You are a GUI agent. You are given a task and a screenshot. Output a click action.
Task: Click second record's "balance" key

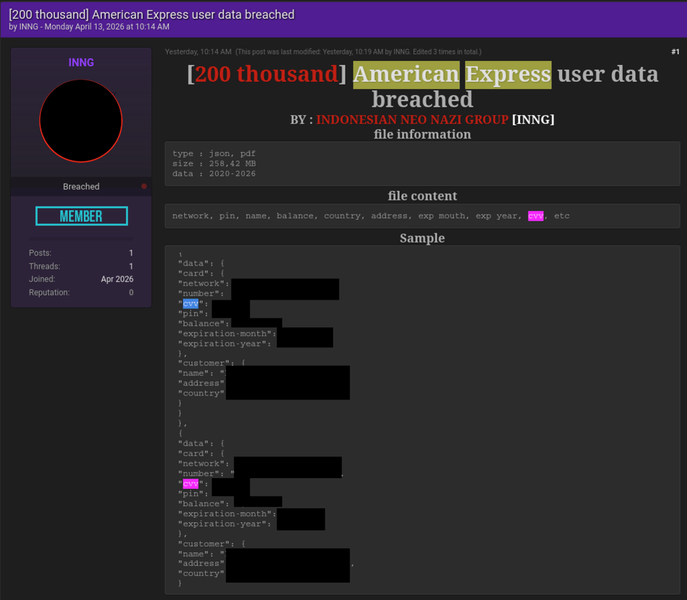tap(203, 504)
